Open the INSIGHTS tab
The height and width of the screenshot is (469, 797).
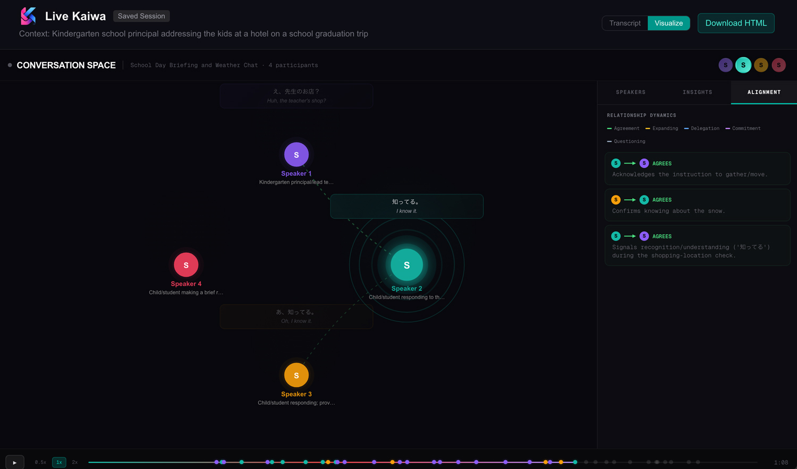click(697, 92)
